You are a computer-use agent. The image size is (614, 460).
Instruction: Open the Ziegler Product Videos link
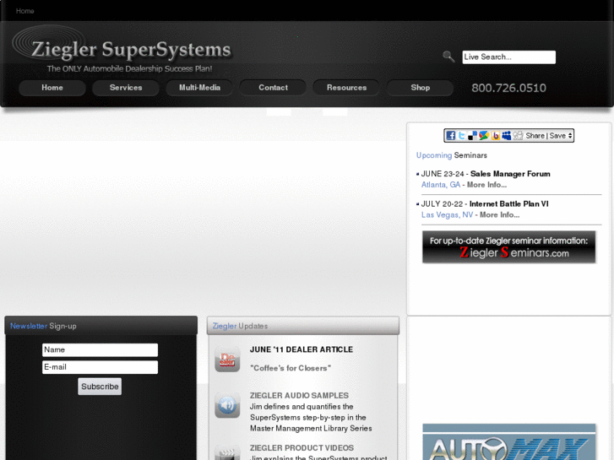click(x=302, y=448)
